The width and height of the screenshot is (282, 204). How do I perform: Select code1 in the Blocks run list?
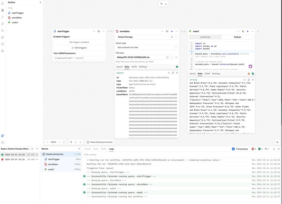61,169
